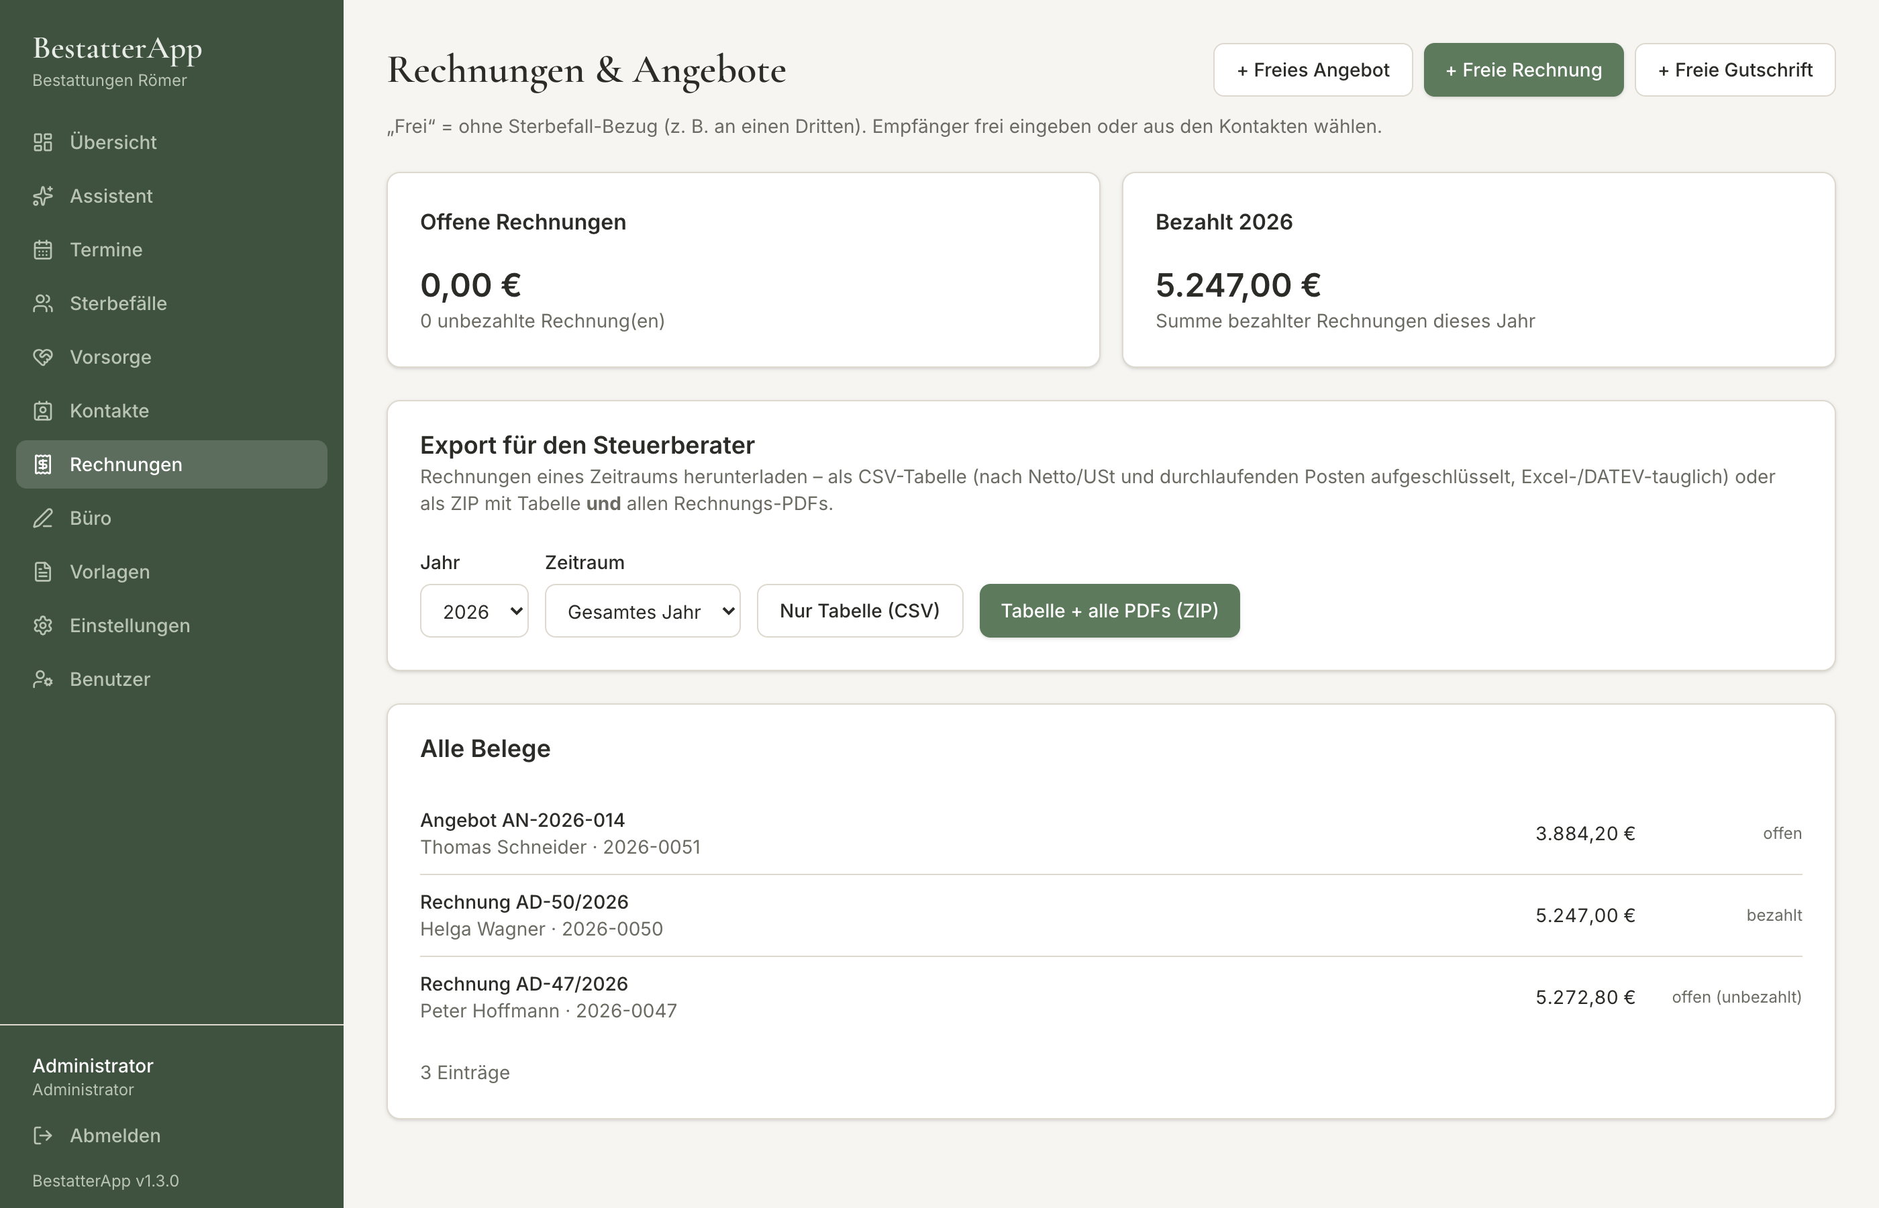Switch to the Vorsorge section

click(172, 357)
